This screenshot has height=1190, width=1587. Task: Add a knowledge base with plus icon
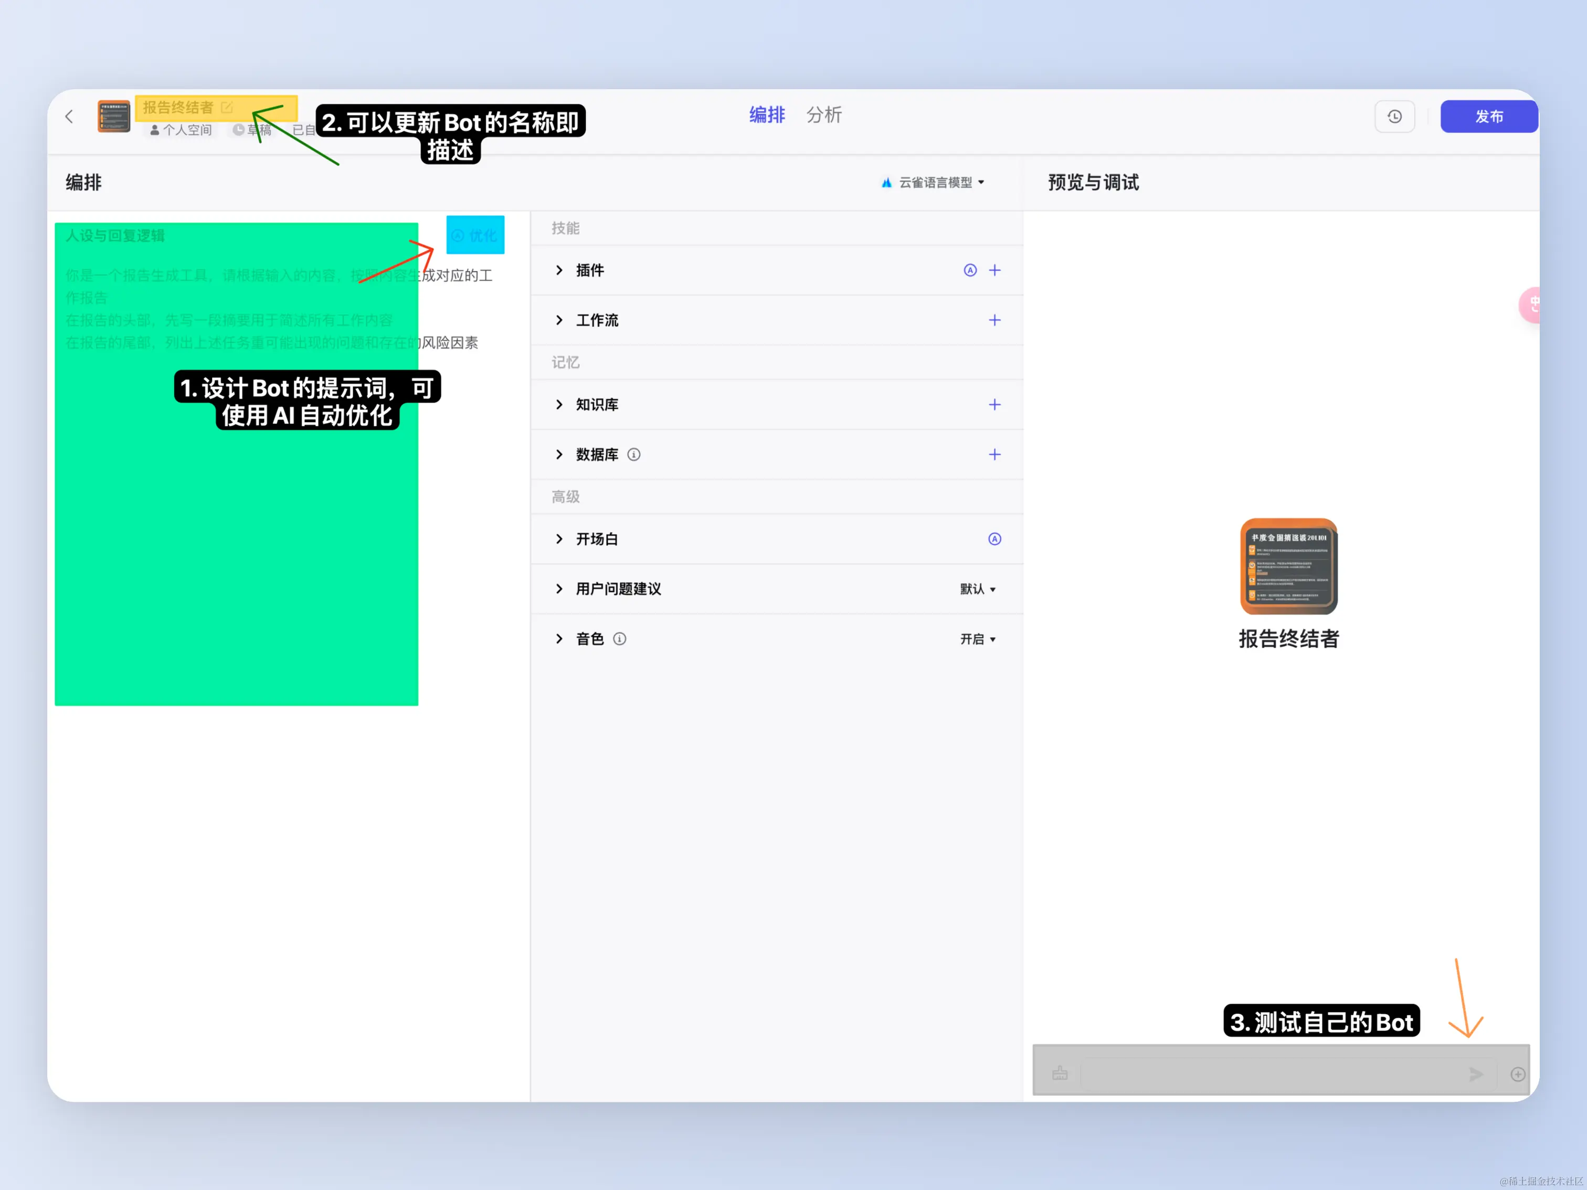994,405
